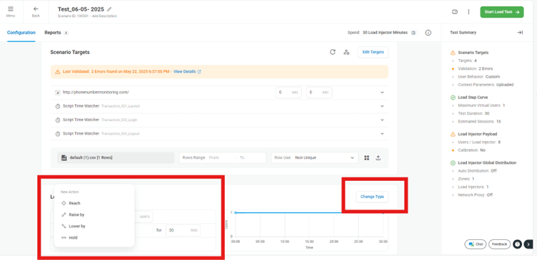The image size is (537, 260).
Task: Click the Feedback button
Action: pyautogui.click(x=499, y=244)
